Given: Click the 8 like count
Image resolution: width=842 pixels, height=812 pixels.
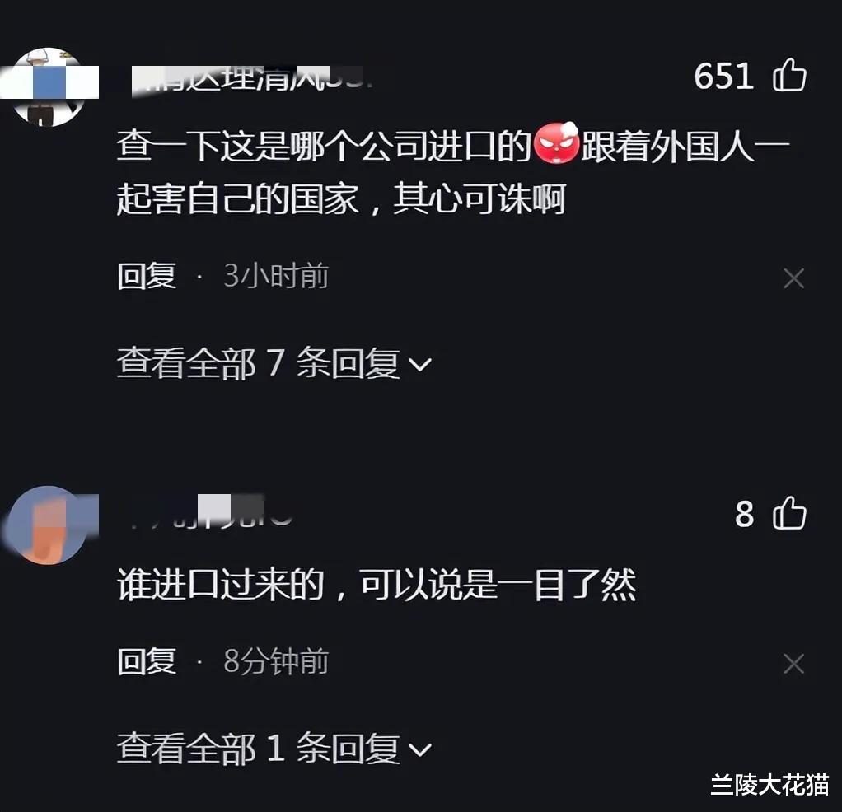Looking at the screenshot, I should tap(744, 514).
